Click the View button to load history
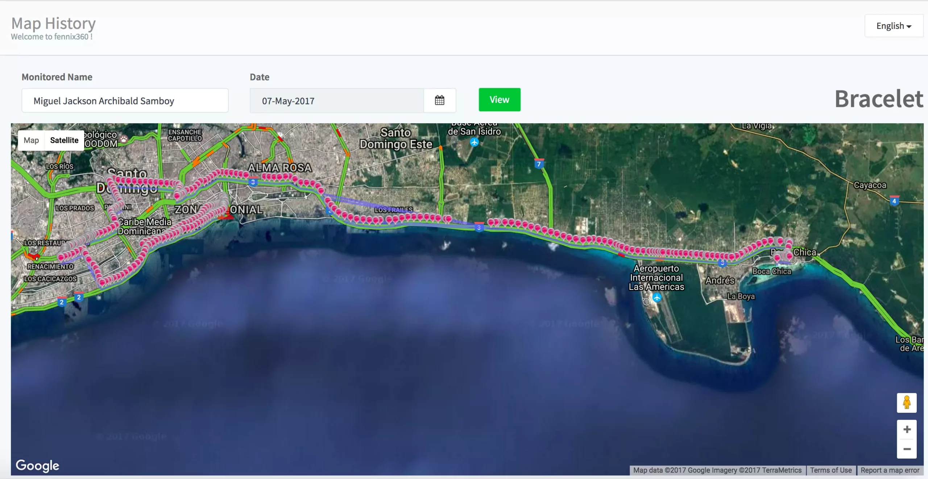Viewport: 928px width, 479px height. pos(499,99)
